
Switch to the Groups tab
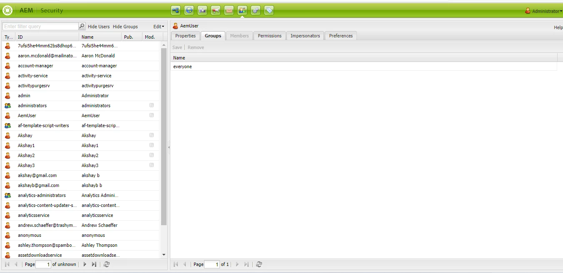213,36
